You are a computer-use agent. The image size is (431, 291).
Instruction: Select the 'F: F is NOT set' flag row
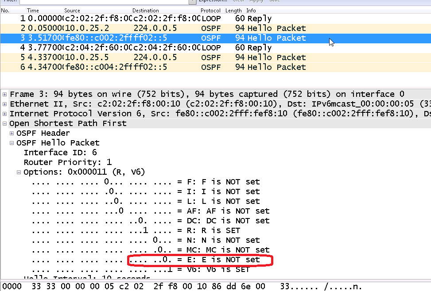click(x=146, y=182)
